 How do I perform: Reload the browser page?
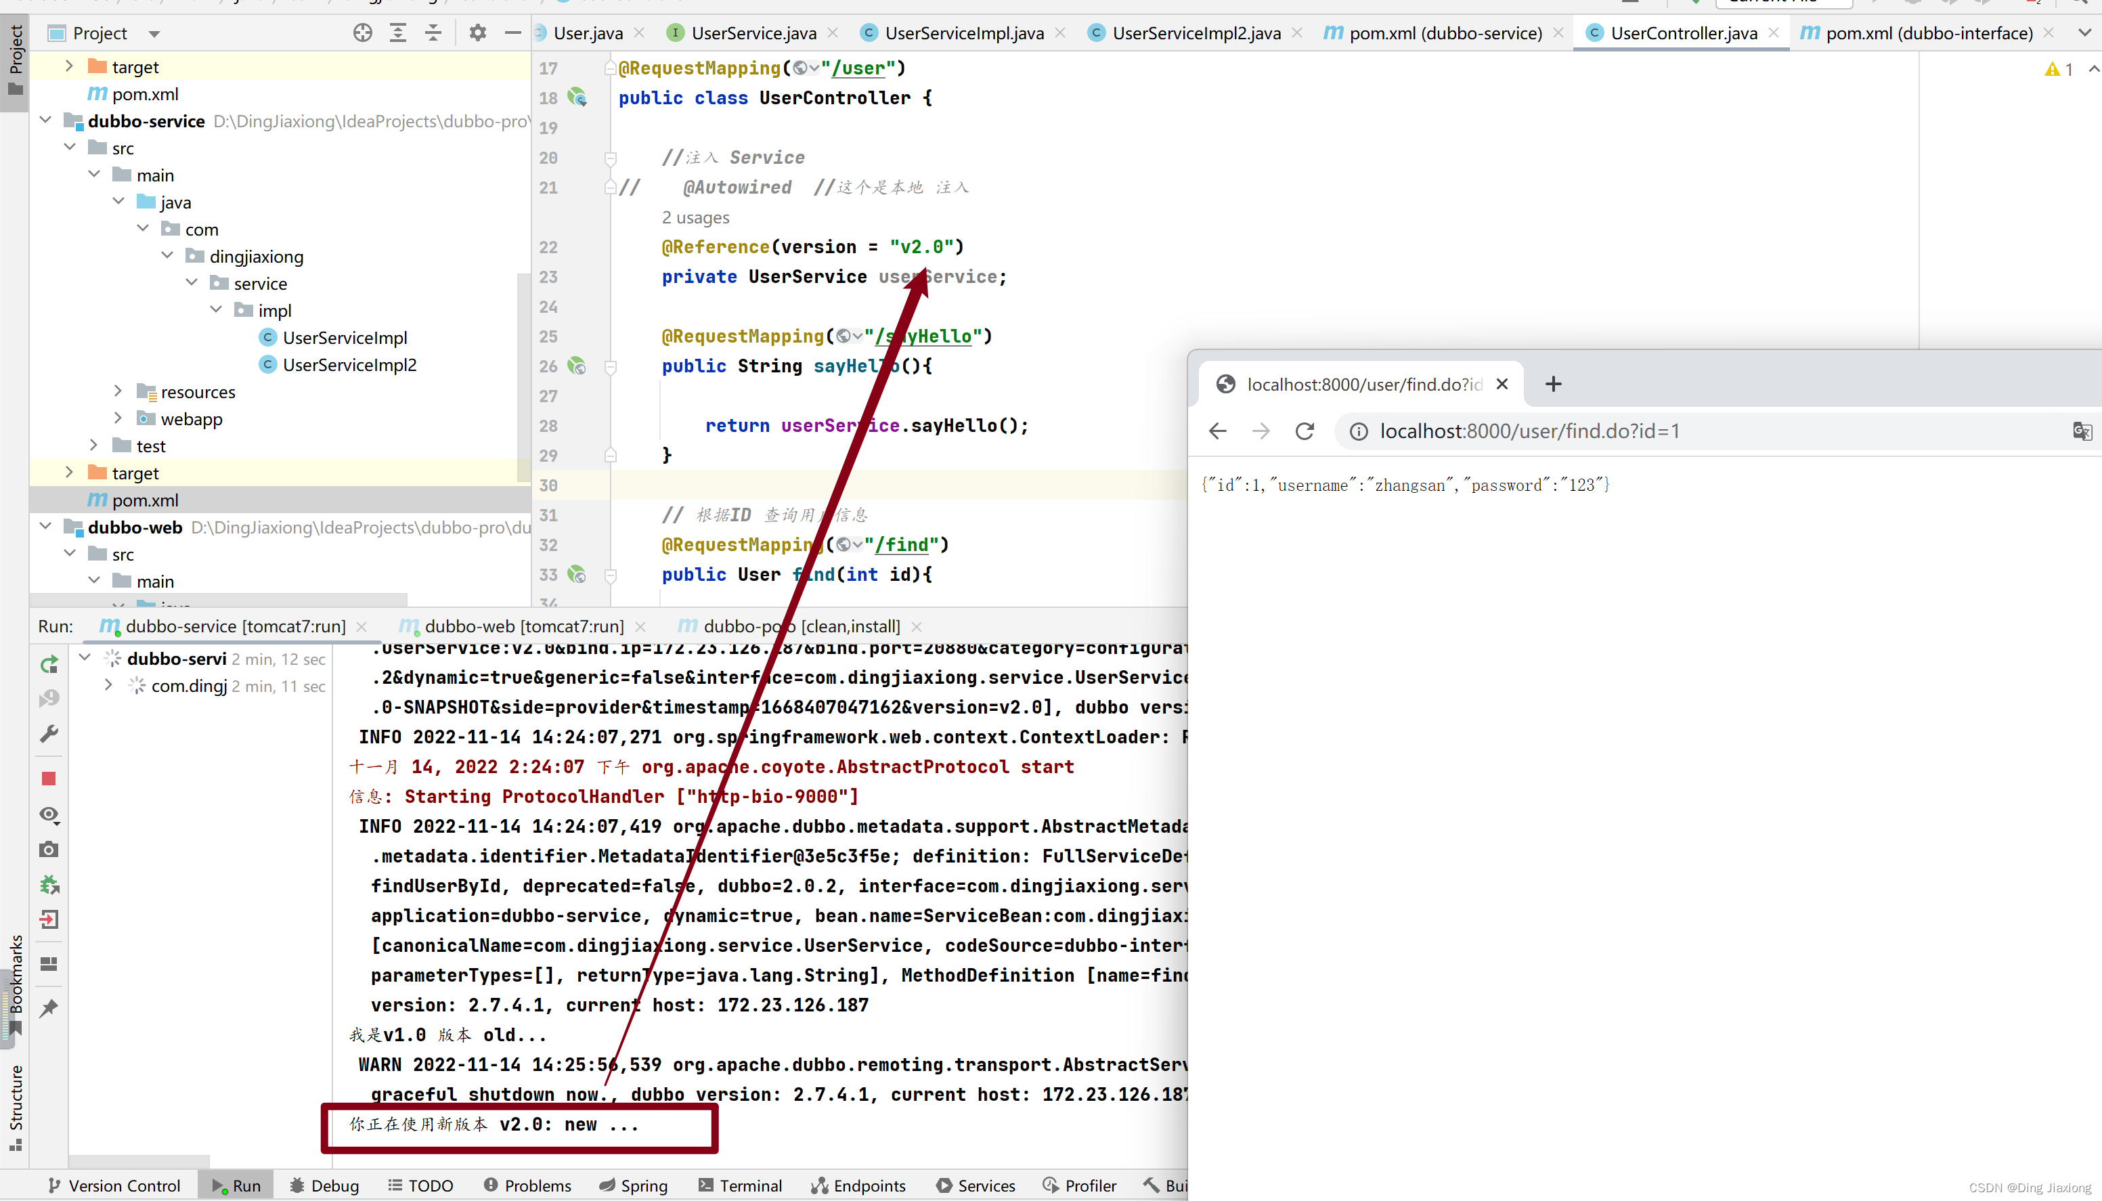[1305, 431]
